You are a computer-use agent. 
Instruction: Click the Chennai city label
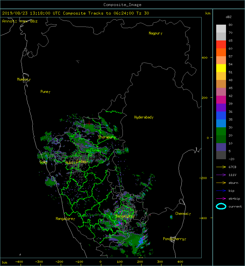point(182,214)
